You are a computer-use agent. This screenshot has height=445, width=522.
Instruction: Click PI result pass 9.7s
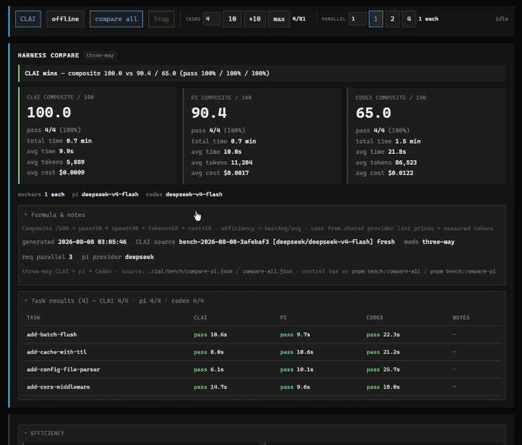pos(295,334)
